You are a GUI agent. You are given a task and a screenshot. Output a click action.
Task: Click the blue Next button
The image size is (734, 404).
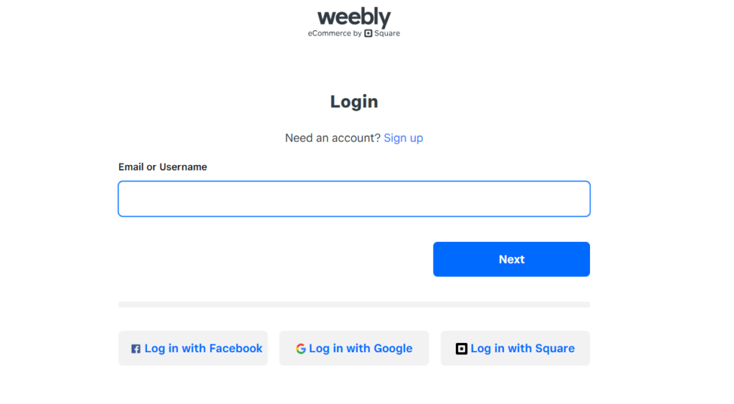(x=511, y=259)
